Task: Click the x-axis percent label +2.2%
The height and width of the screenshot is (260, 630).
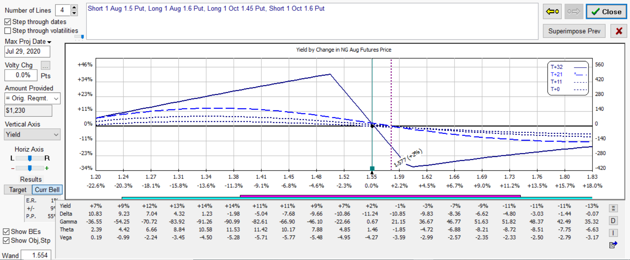Action: 399,186
